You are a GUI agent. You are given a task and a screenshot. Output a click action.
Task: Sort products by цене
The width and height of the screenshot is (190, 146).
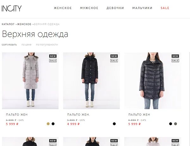(26, 45)
